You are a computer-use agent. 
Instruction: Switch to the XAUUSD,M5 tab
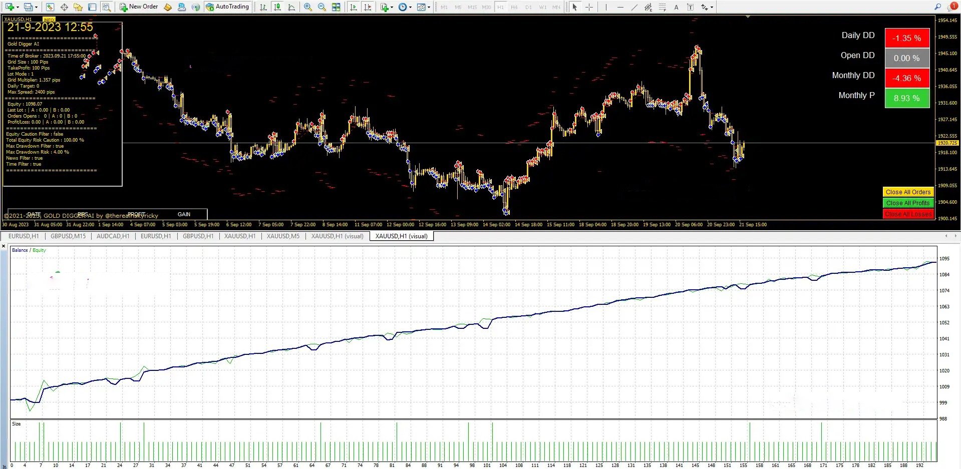(283, 236)
